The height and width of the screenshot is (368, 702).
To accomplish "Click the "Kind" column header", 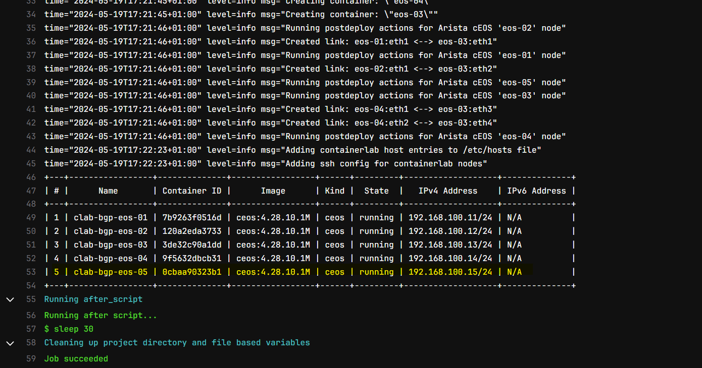I will (335, 191).
